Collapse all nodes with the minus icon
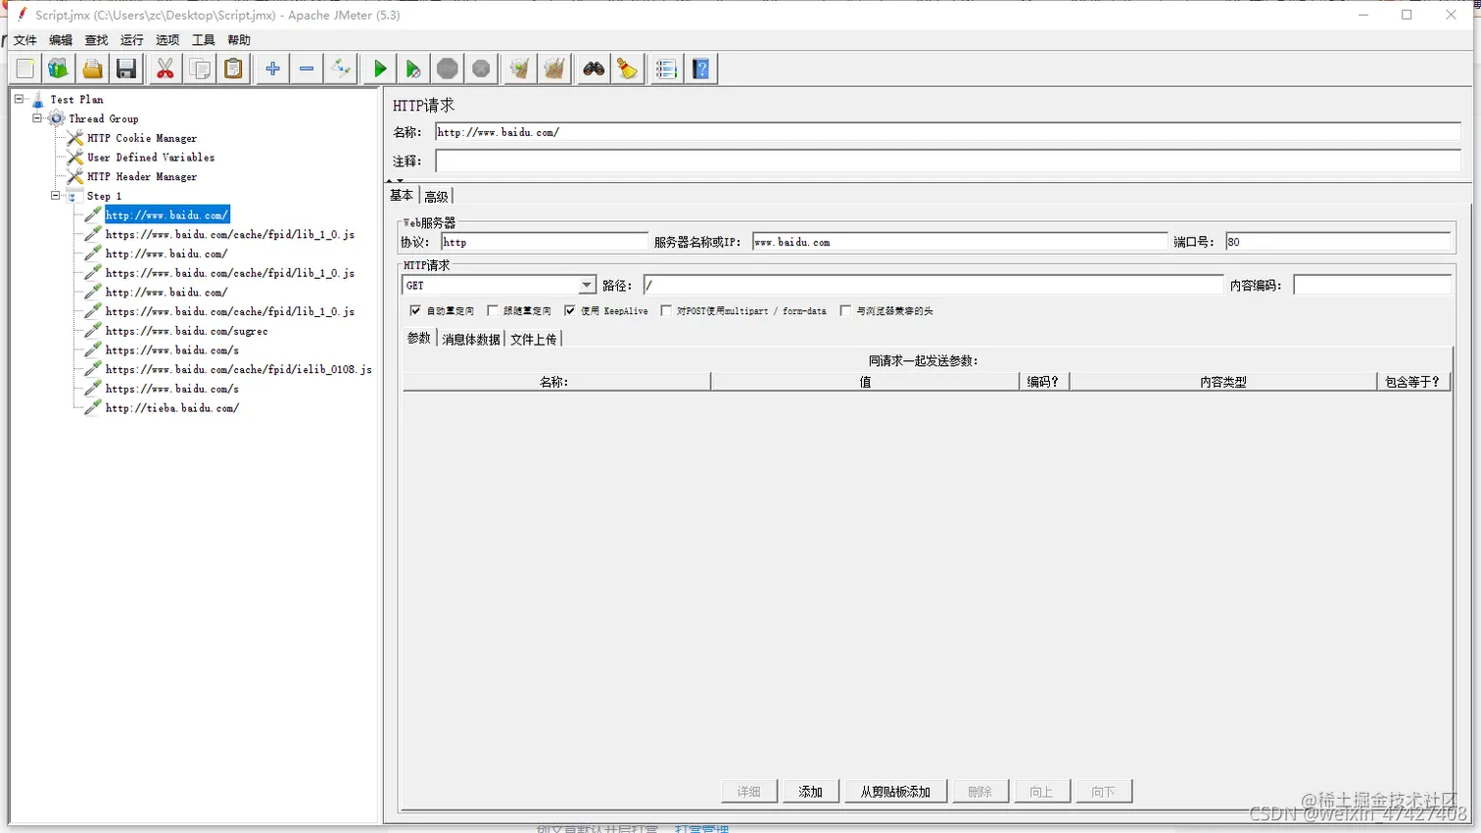Image resolution: width=1481 pixels, height=833 pixels. point(307,69)
